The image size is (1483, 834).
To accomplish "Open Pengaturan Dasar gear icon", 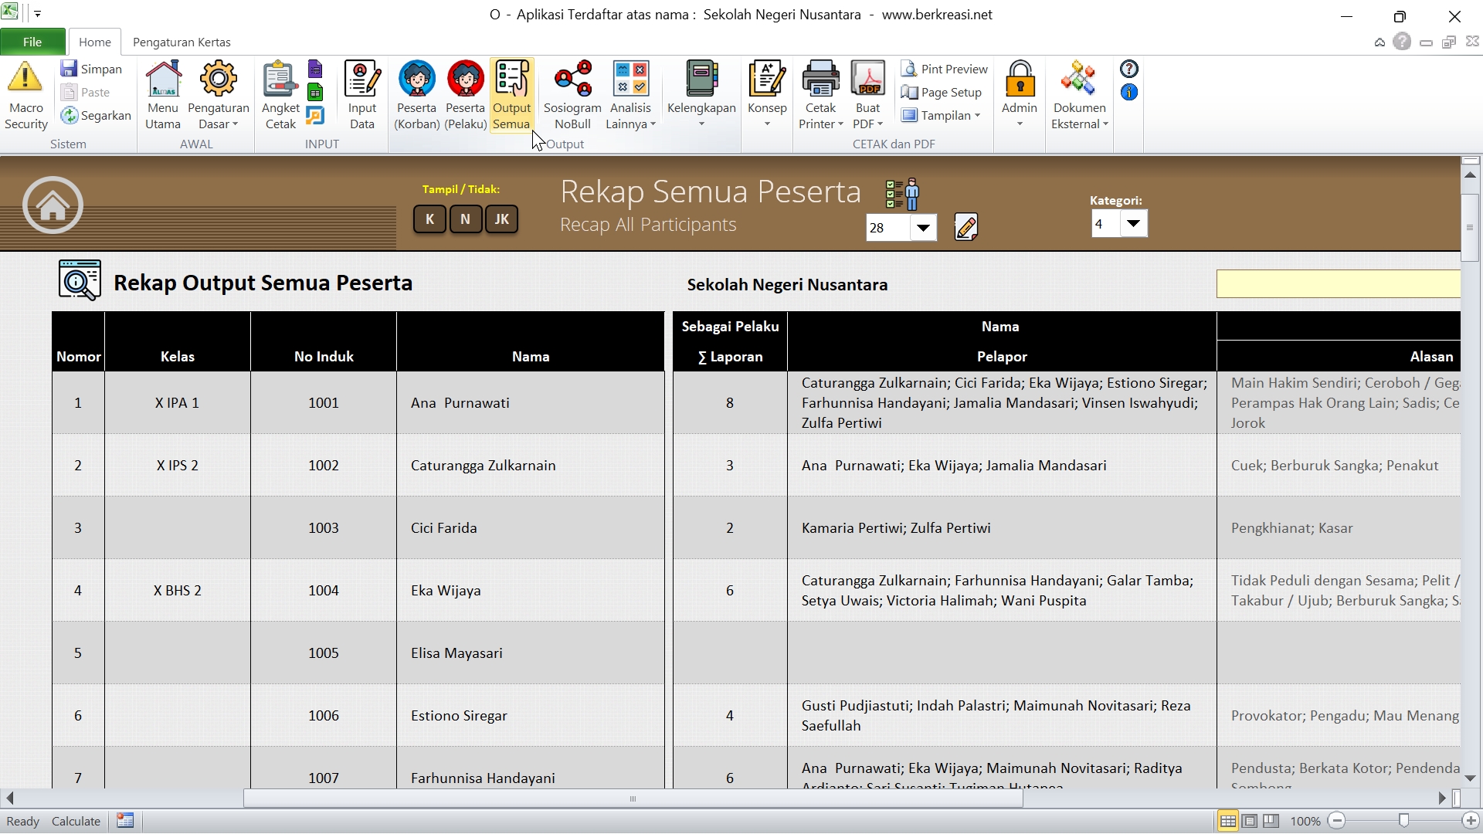I will 219,80.
